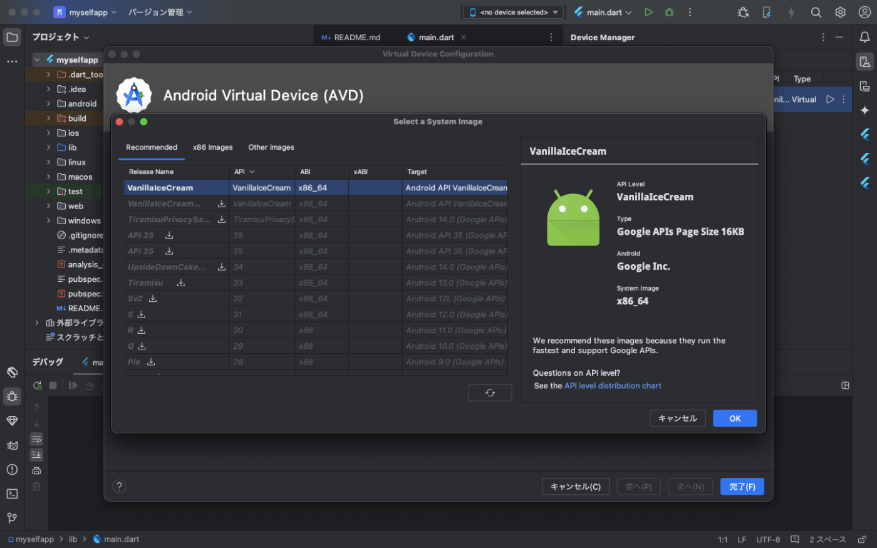Viewport: 877px width, 548px height.
Task: Click 2 スペース indent in the status bar
Action: tap(828, 539)
